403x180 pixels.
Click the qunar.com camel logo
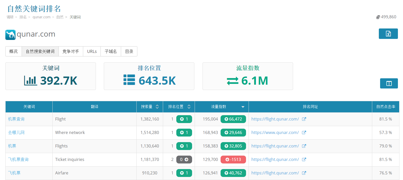[x=10, y=35]
